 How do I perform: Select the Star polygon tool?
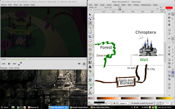click(90, 45)
